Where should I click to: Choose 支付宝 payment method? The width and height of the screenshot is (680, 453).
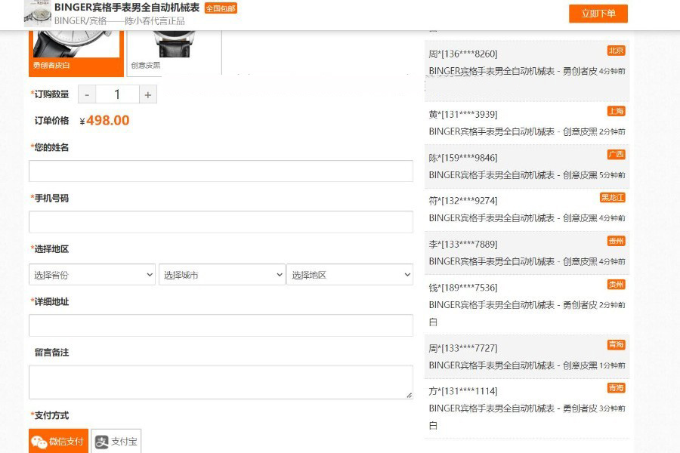coord(116,441)
